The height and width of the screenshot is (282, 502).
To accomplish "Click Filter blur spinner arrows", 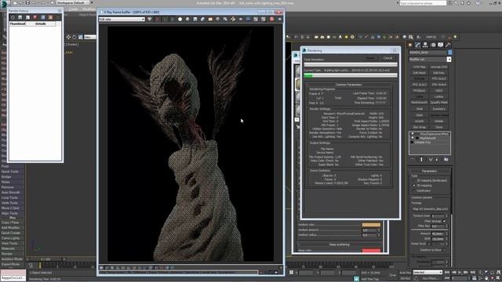I will 446,226.
